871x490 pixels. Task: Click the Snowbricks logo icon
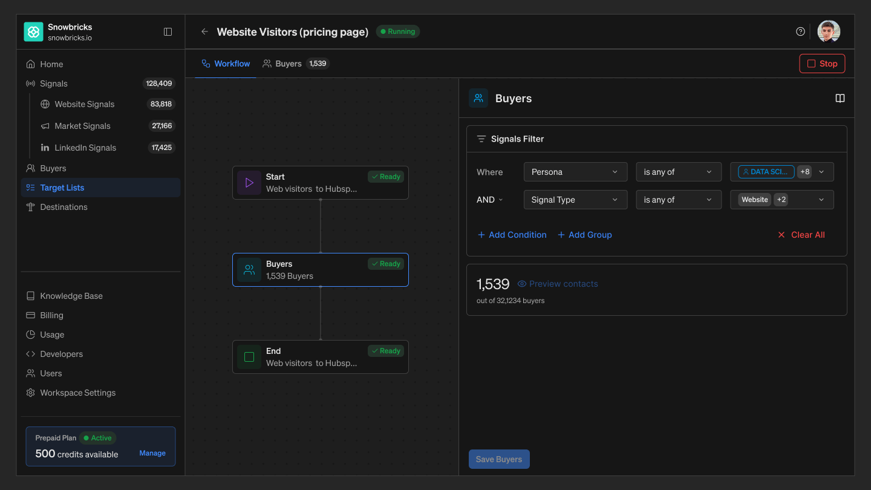33,32
